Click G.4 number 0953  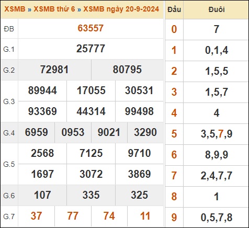73,132
